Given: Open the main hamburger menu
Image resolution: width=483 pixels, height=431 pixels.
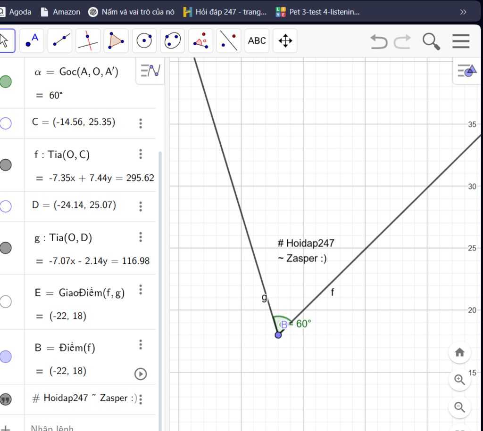Looking at the screenshot, I should click(x=460, y=41).
